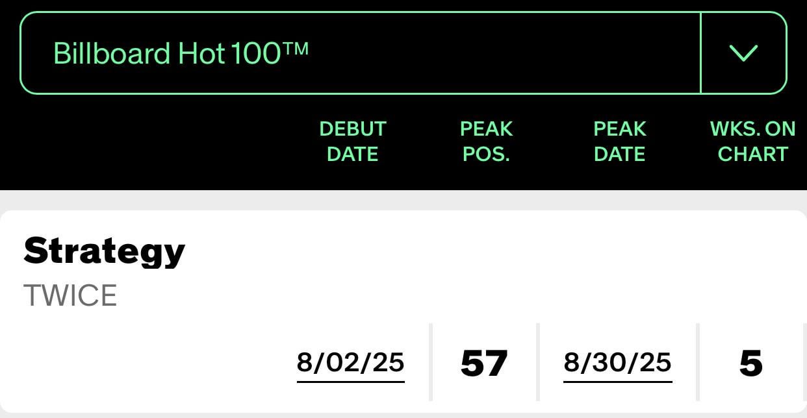The width and height of the screenshot is (807, 418).
Task: Click the empty black area left of DEBUT DATE
Action: tap(156, 141)
